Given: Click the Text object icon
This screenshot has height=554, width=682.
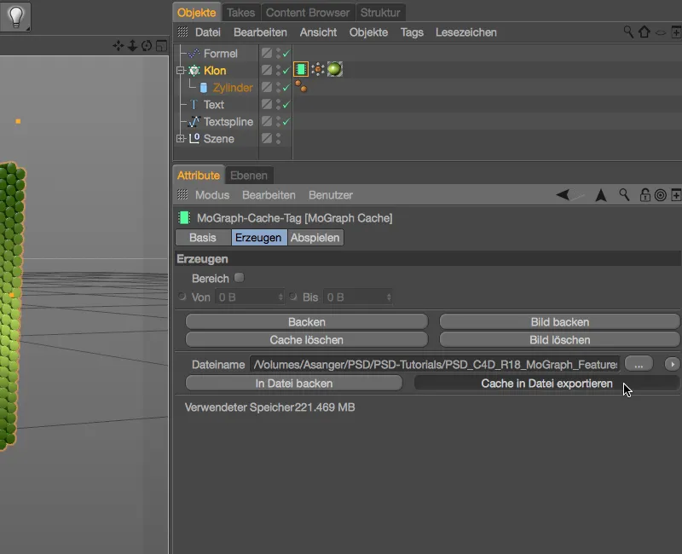Looking at the screenshot, I should pos(194,105).
